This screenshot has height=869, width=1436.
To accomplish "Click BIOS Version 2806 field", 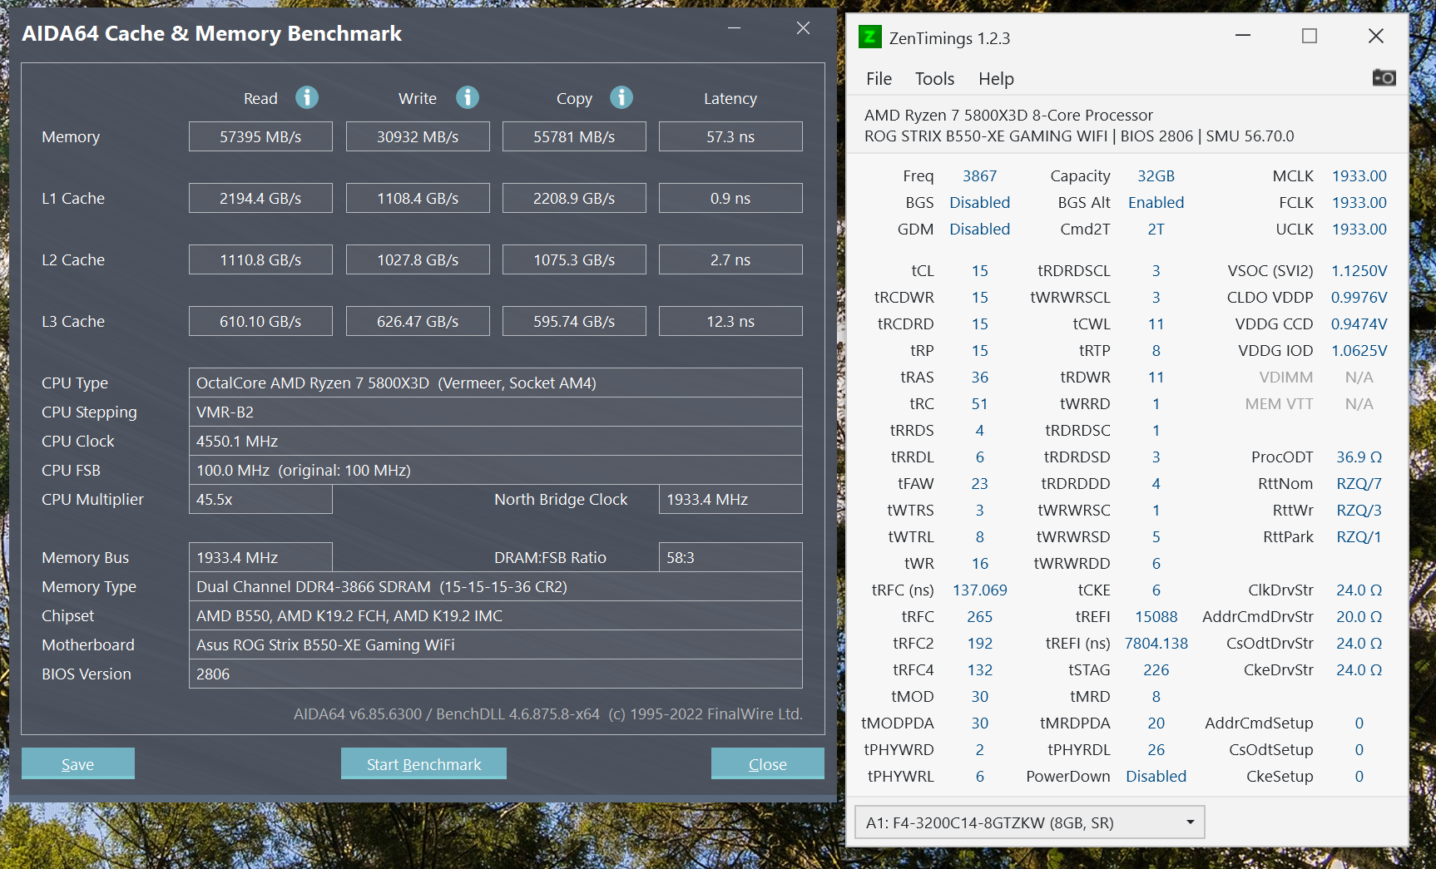I will tap(496, 674).
